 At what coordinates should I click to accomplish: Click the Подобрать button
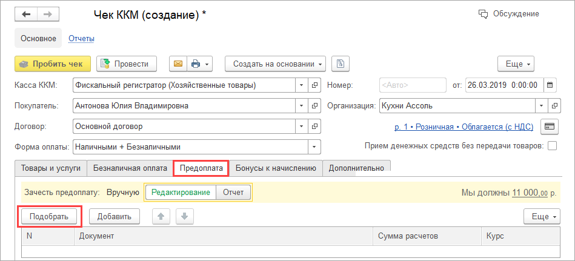49,216
